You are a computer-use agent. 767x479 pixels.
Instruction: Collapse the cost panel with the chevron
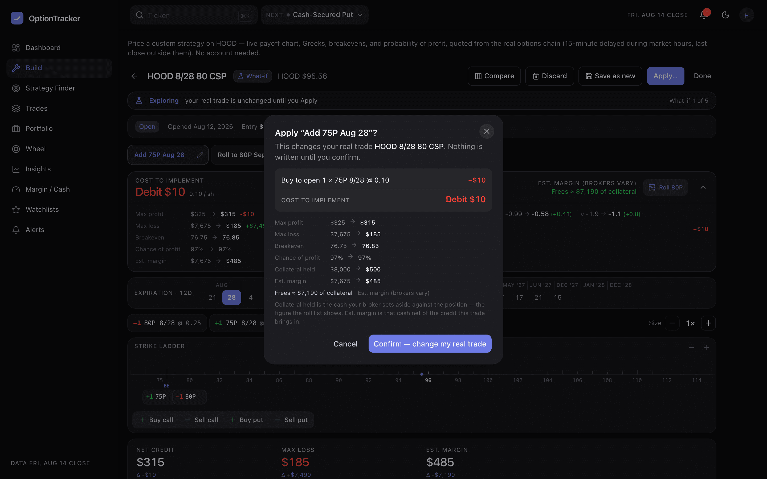[x=703, y=188]
